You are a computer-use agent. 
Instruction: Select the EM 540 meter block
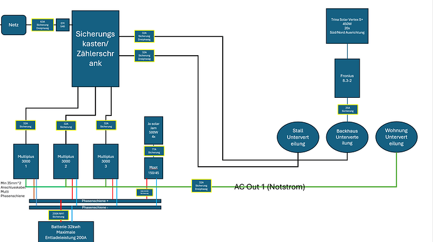[x=63, y=25]
